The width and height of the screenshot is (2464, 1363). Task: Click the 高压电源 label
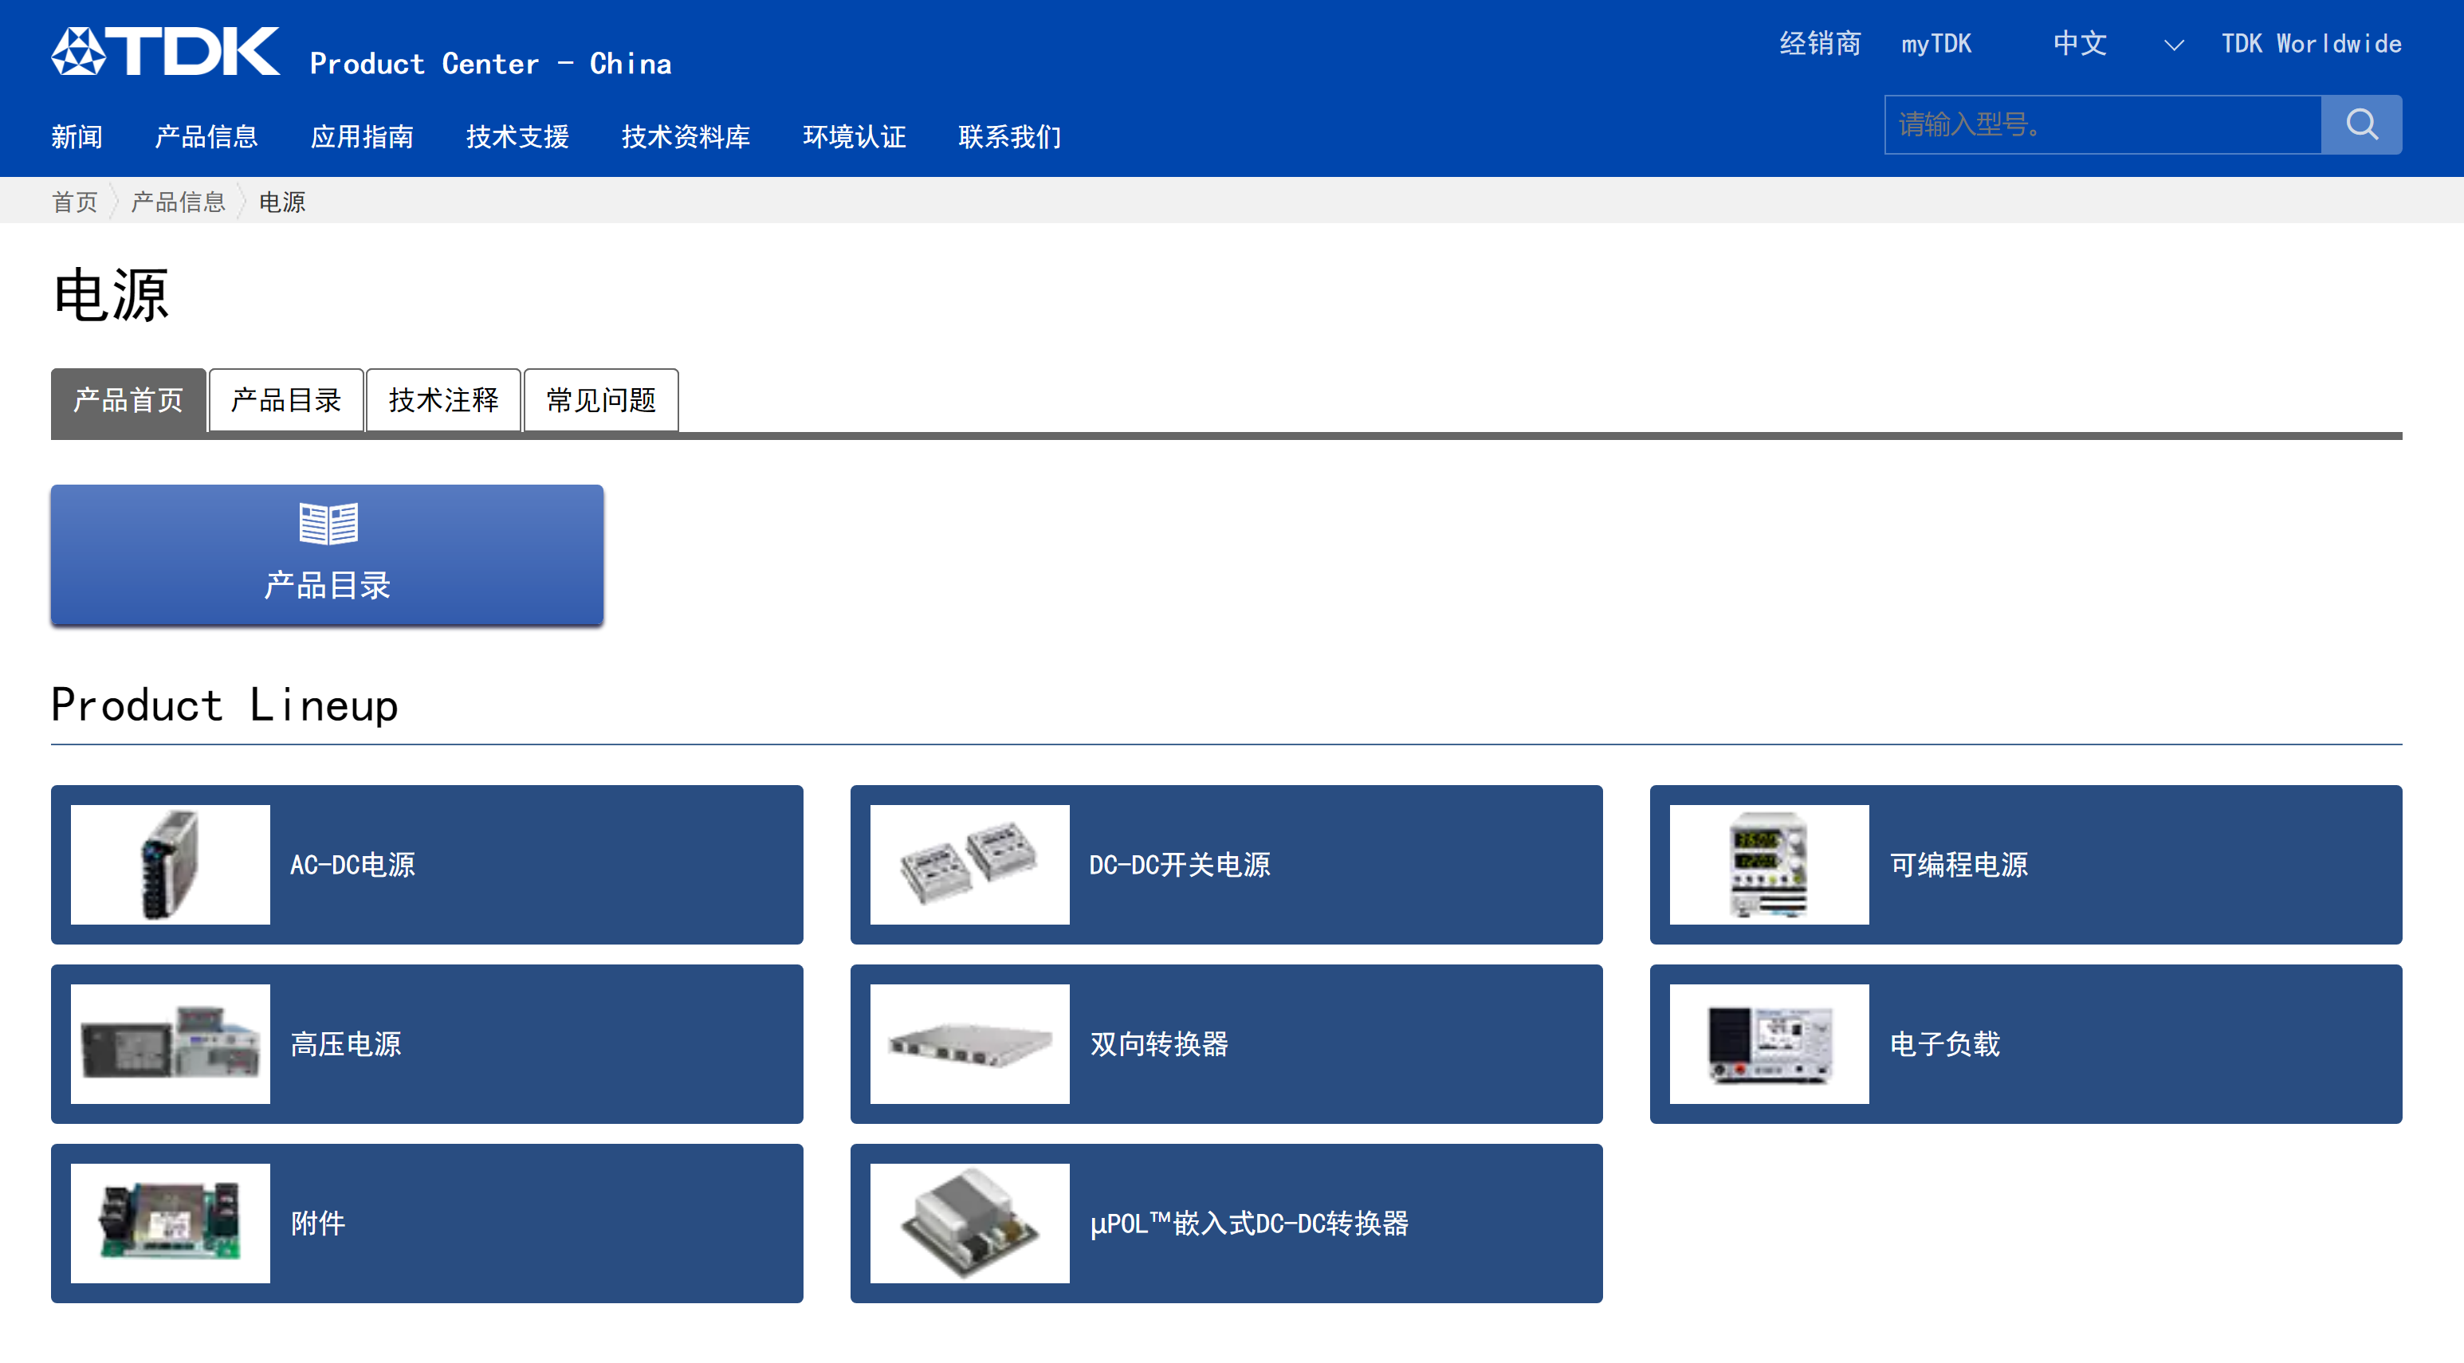tap(345, 1044)
